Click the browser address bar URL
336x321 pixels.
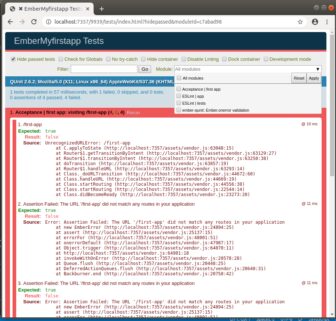click(138, 22)
